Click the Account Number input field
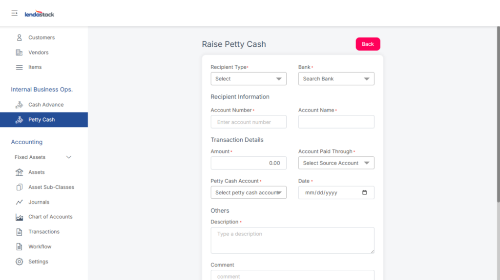The height and width of the screenshot is (280, 500). click(248, 122)
